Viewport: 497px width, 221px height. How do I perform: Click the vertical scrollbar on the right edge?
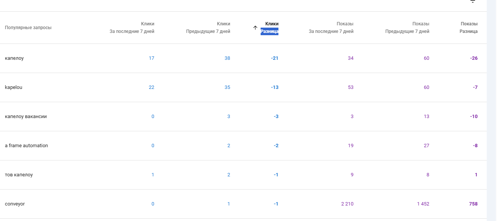click(x=492, y=110)
